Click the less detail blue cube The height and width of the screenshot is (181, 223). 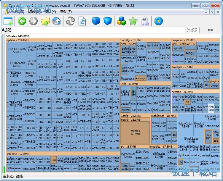click(96, 21)
